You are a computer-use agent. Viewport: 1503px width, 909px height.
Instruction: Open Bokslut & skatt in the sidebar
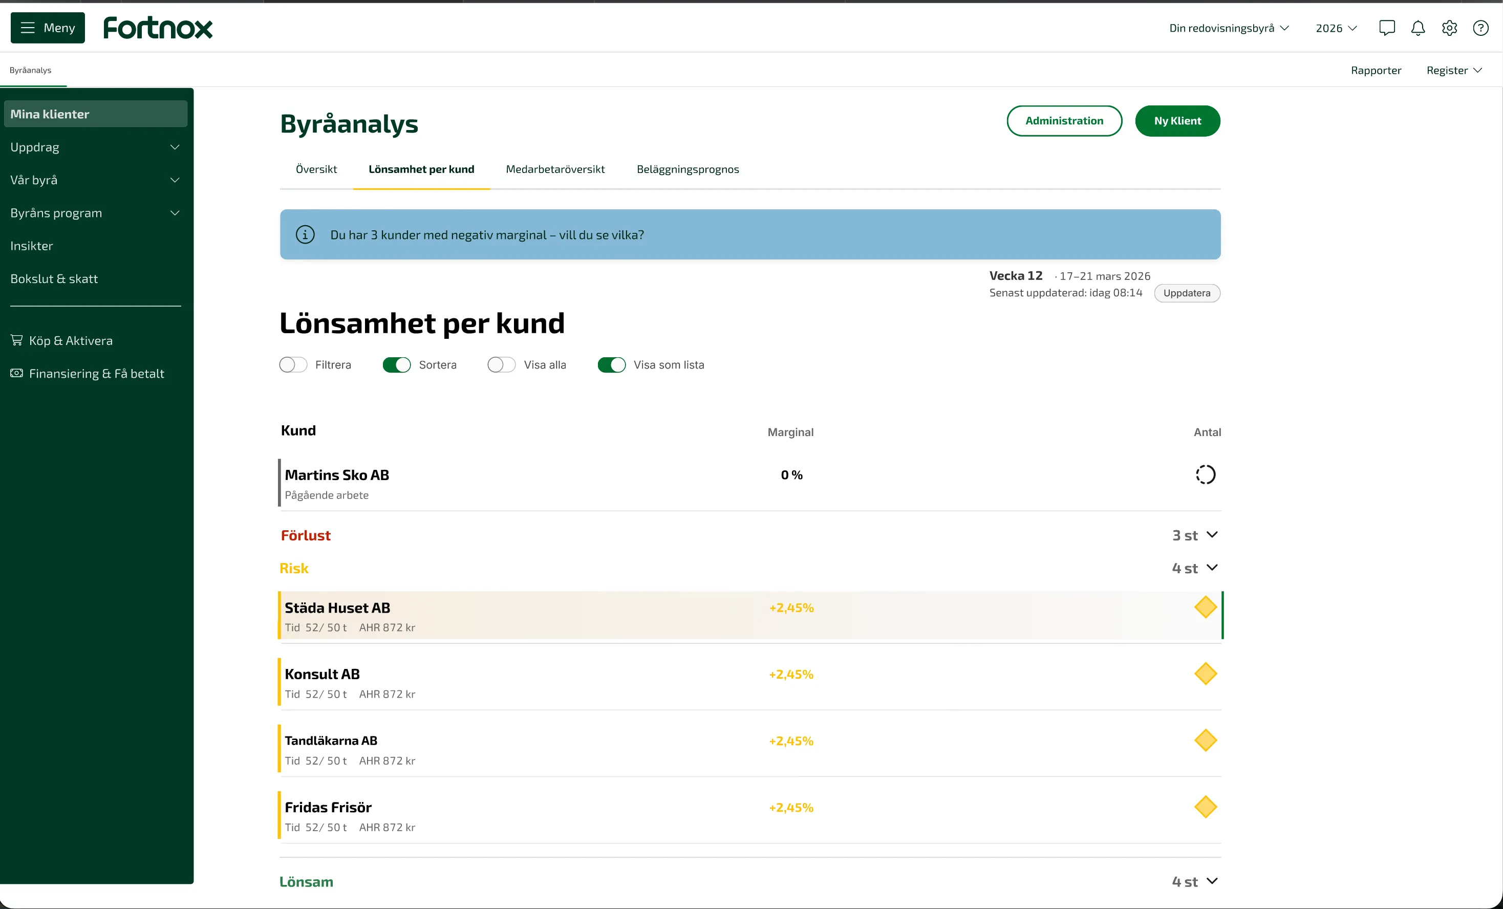[x=54, y=279]
